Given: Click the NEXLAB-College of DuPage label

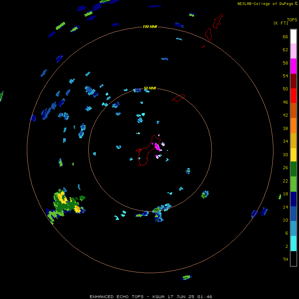Looking at the screenshot, I should coord(265,4).
